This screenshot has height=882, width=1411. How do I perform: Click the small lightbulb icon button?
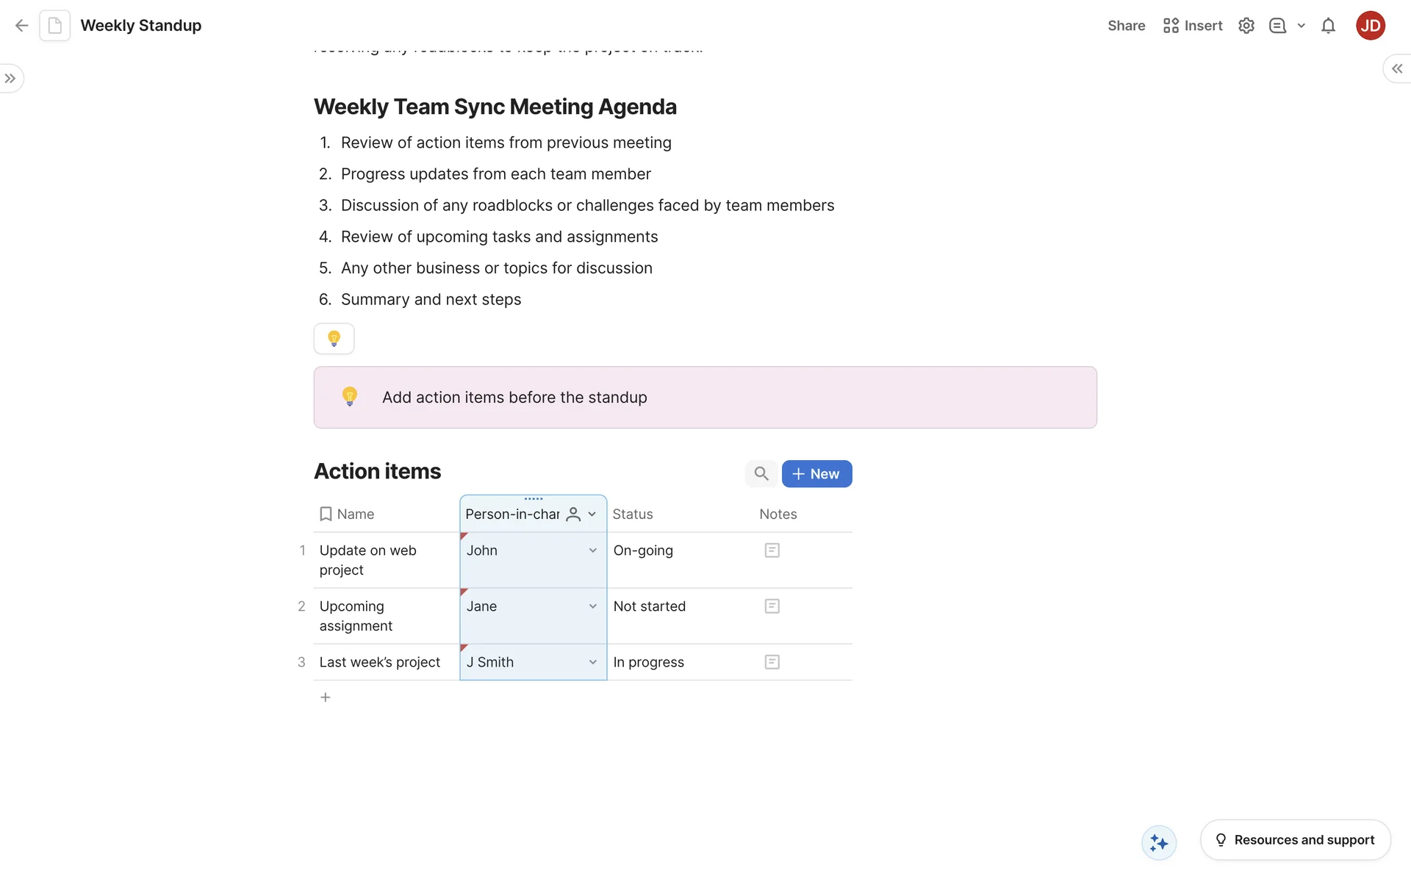(x=334, y=339)
